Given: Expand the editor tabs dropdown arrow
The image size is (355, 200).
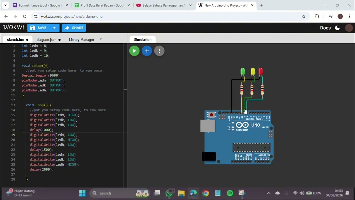Looking at the screenshot, I should [101, 39].
